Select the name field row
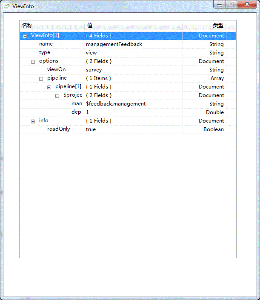Viewport: 260px width, 300px height. tap(128, 44)
